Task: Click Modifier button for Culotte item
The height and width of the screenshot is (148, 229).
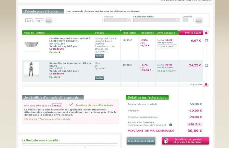Action: 99,56
